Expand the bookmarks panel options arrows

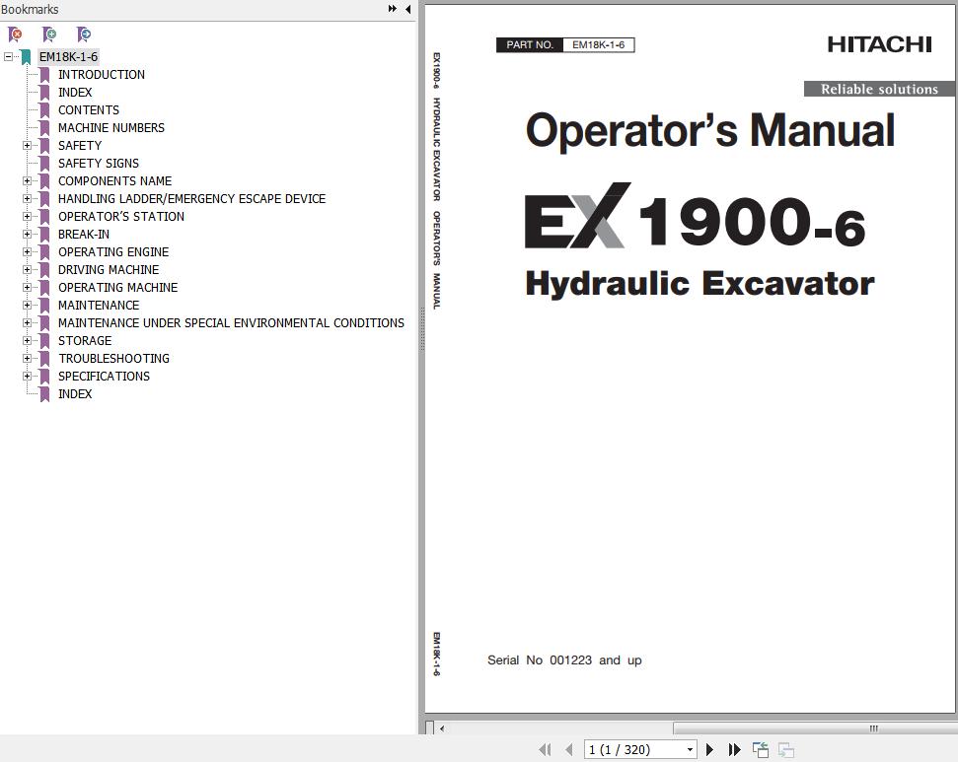click(x=393, y=9)
